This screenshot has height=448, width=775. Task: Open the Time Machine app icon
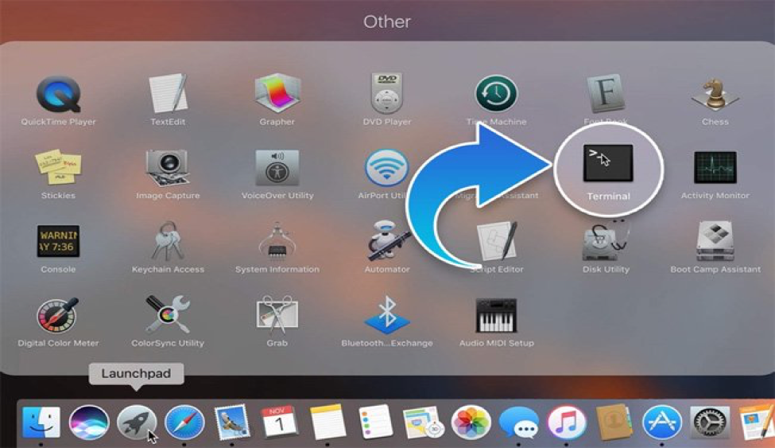(496, 94)
